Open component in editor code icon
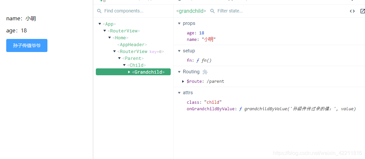The height and width of the screenshot is (159, 365). pyautogui.click(x=352, y=11)
